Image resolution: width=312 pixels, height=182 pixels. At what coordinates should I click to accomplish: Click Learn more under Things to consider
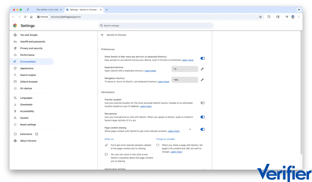click(x=176, y=152)
